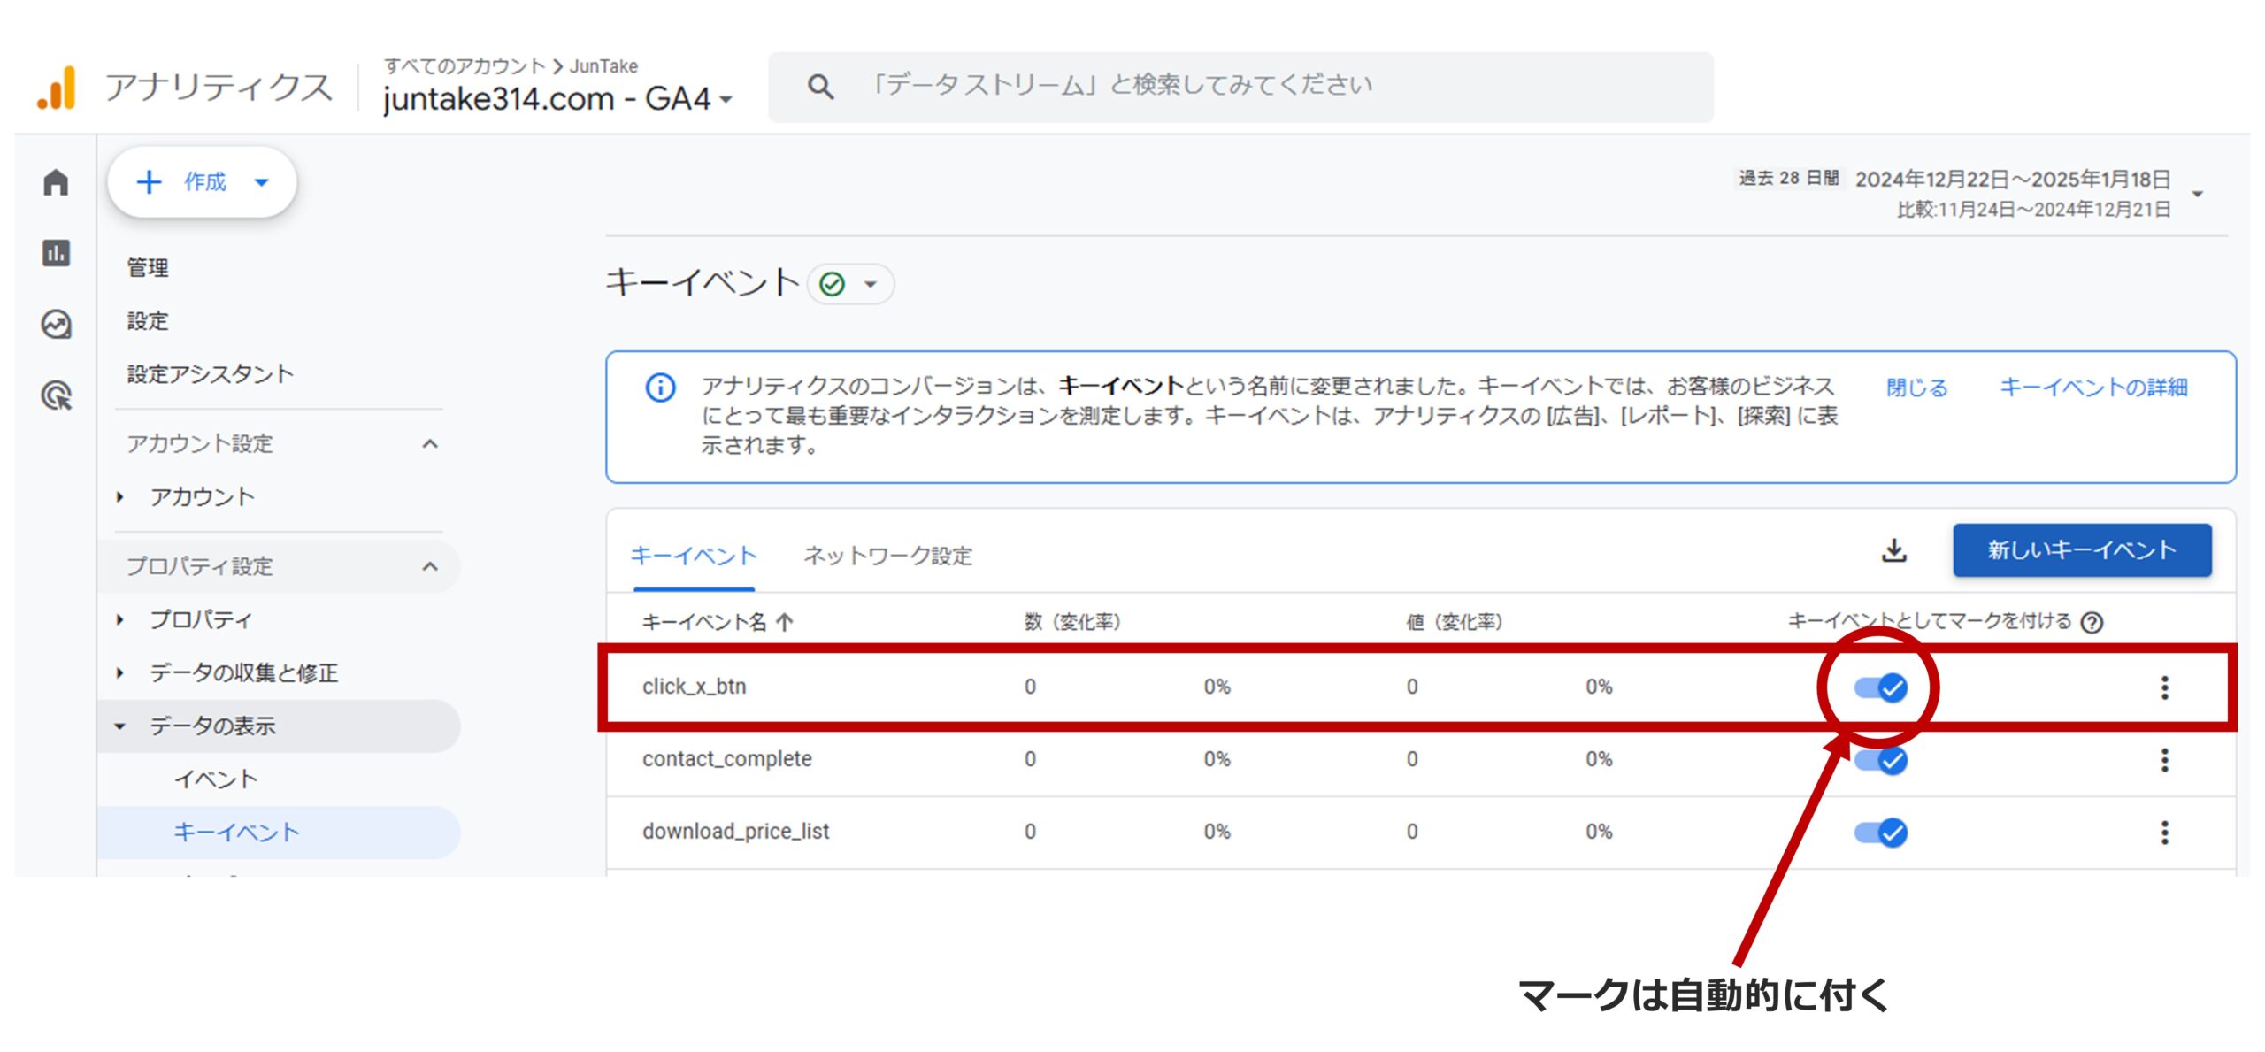The image size is (2265, 1052).
Task: Toggle the key event switch for click_x_btn
Action: point(1883,687)
